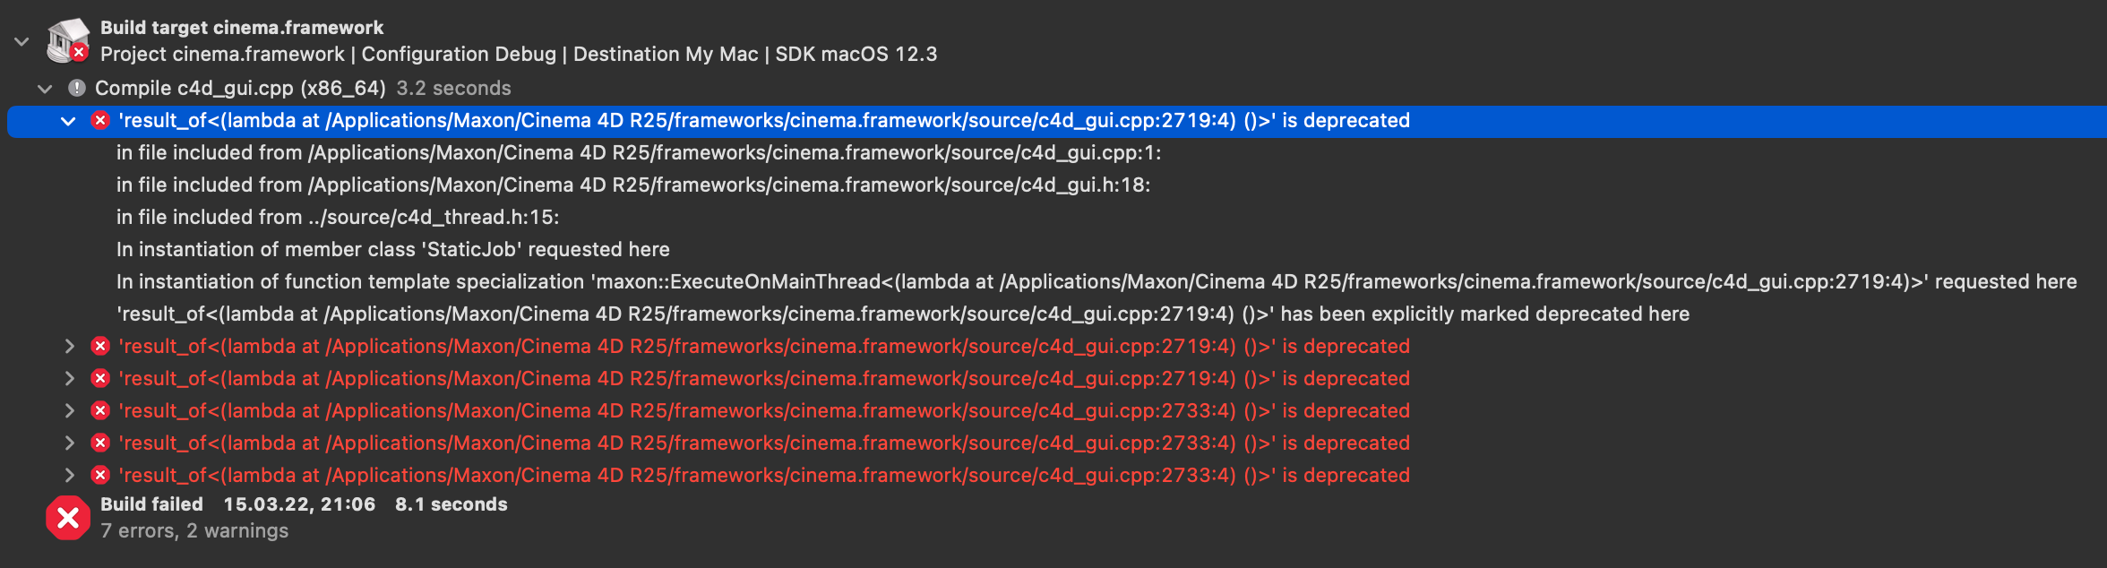The width and height of the screenshot is (2107, 568).
Task: Collapse the Compile c4d_gui.cpp step
Action: [x=45, y=88]
